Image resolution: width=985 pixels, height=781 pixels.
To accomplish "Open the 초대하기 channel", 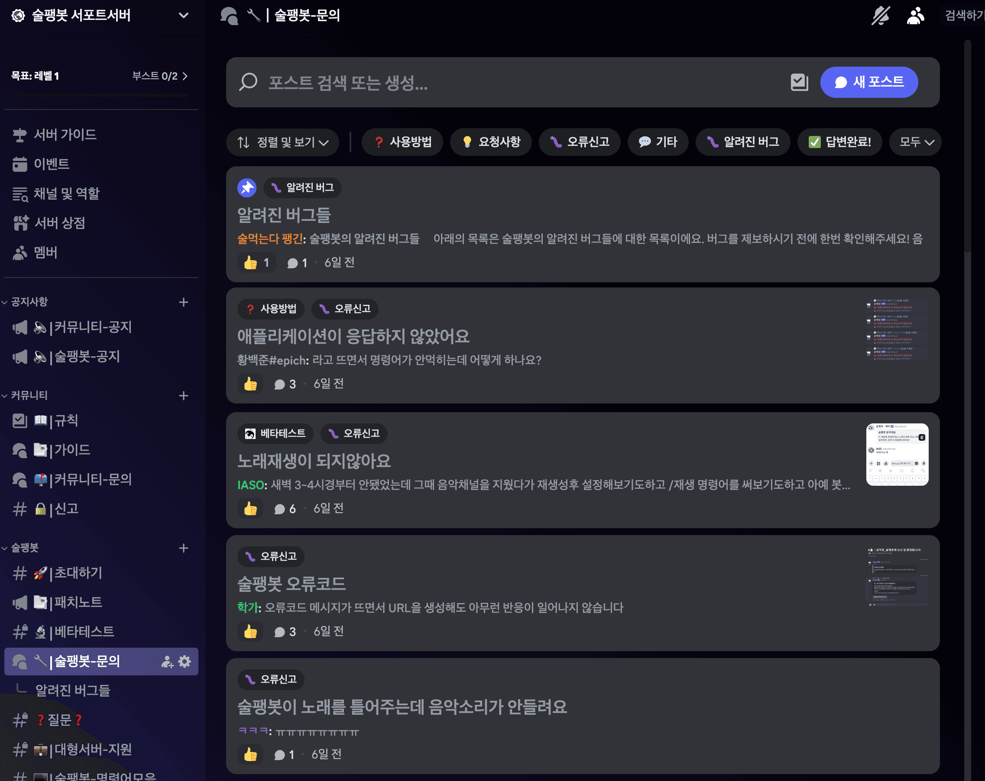I will [x=100, y=573].
